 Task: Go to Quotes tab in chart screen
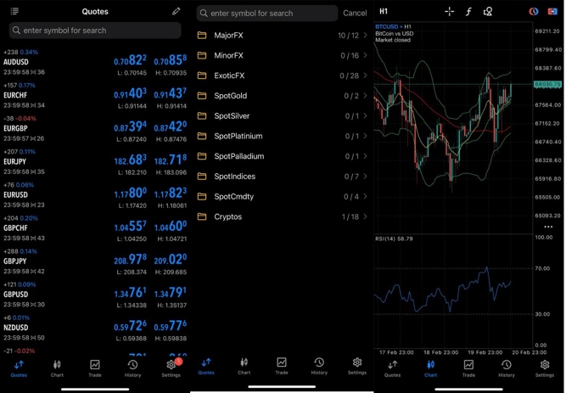pos(392,368)
